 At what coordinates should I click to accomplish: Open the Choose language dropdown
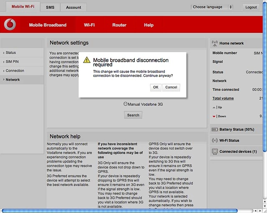212,7
